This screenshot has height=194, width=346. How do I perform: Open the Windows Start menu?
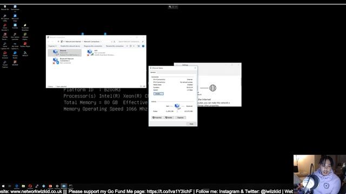coord(3,186)
